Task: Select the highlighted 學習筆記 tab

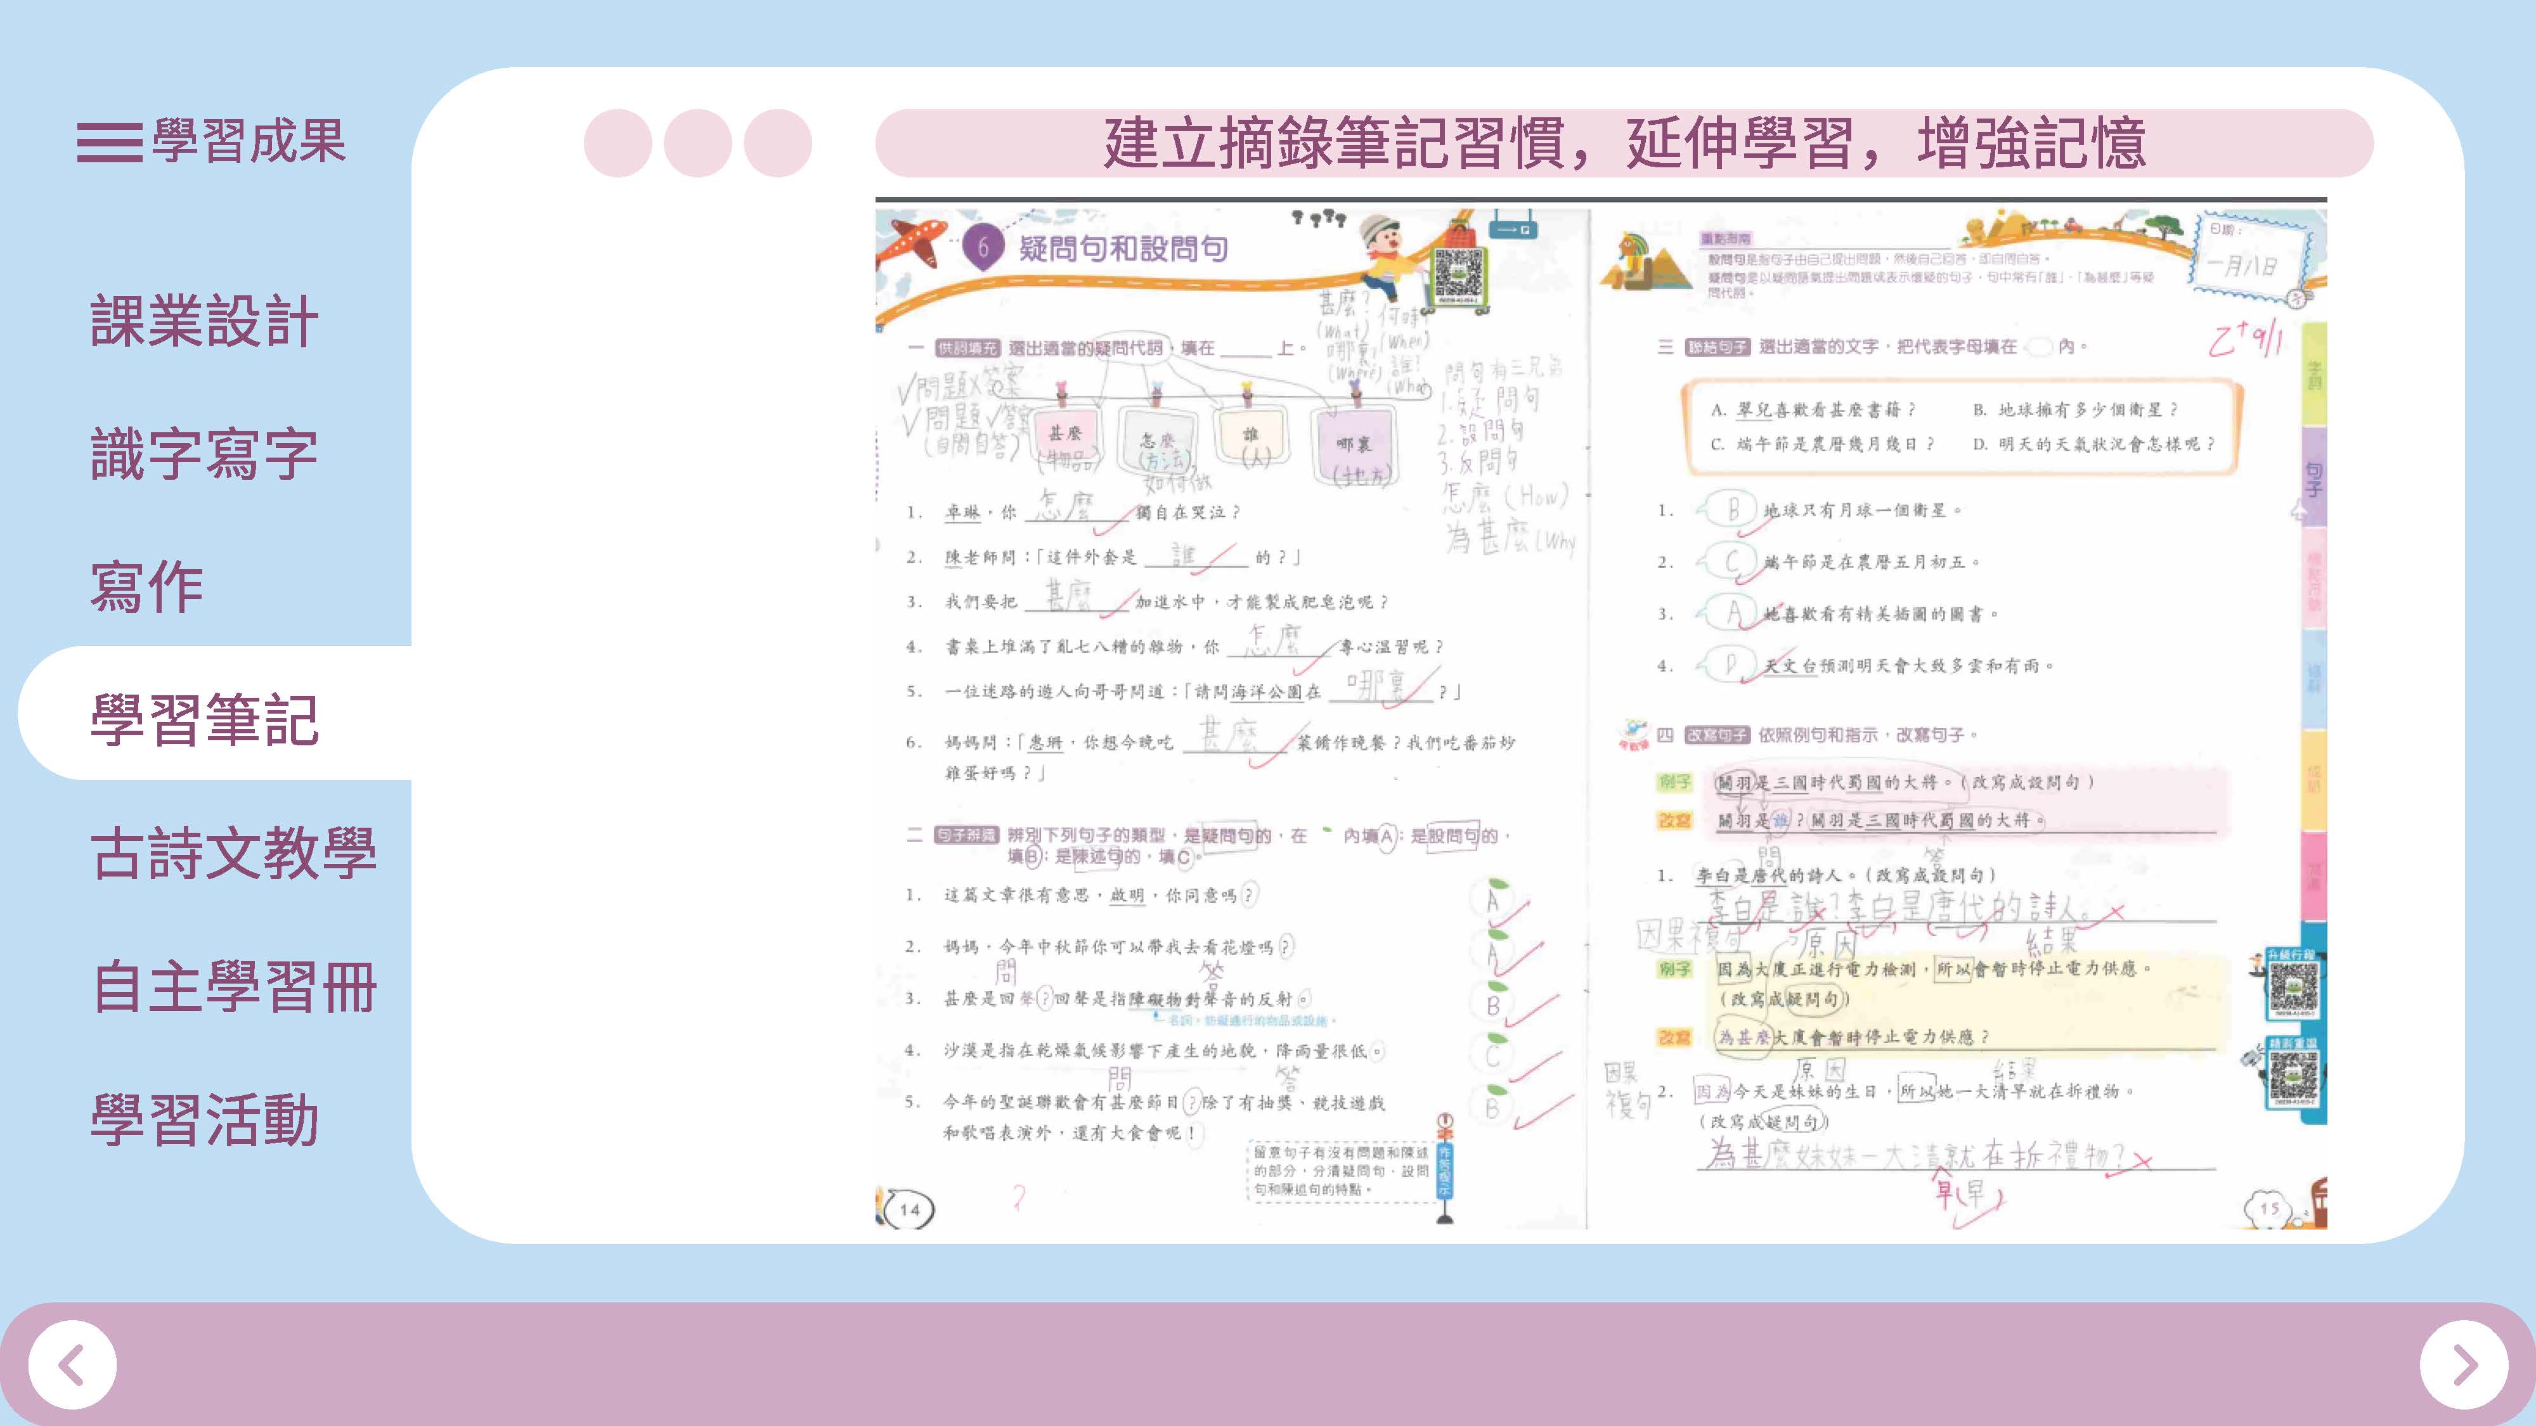Action: (x=204, y=719)
